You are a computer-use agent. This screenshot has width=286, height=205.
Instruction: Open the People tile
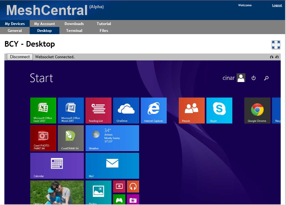[192, 110]
